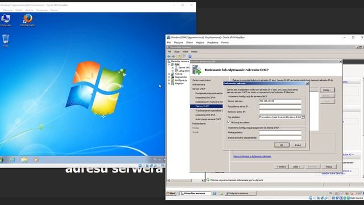The width and height of the screenshot is (364, 205).
Task: Select Autoryzacja serwera DHCP wizard step
Action: point(208,119)
